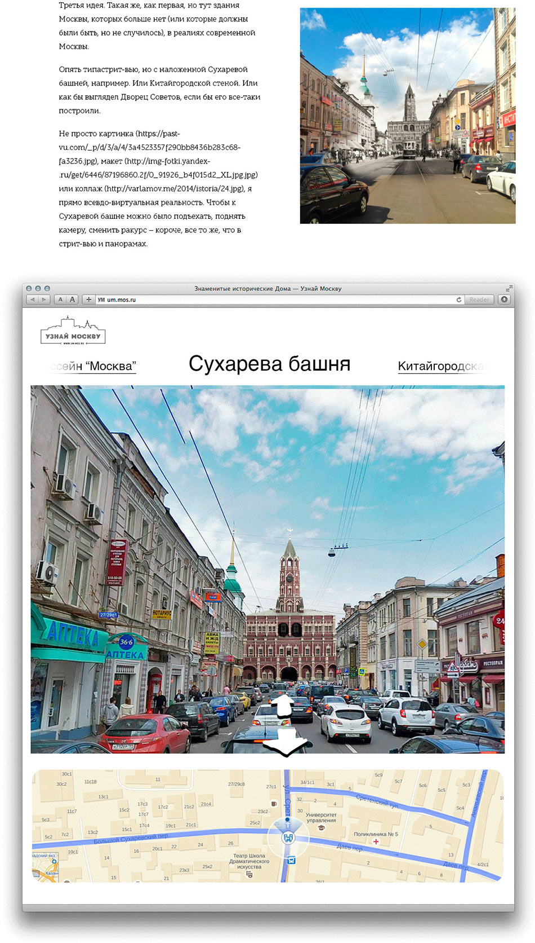This screenshot has height=943, width=535.
Task: Click the Sukharev Tower collage thumbnail image
Action: [x=407, y=116]
